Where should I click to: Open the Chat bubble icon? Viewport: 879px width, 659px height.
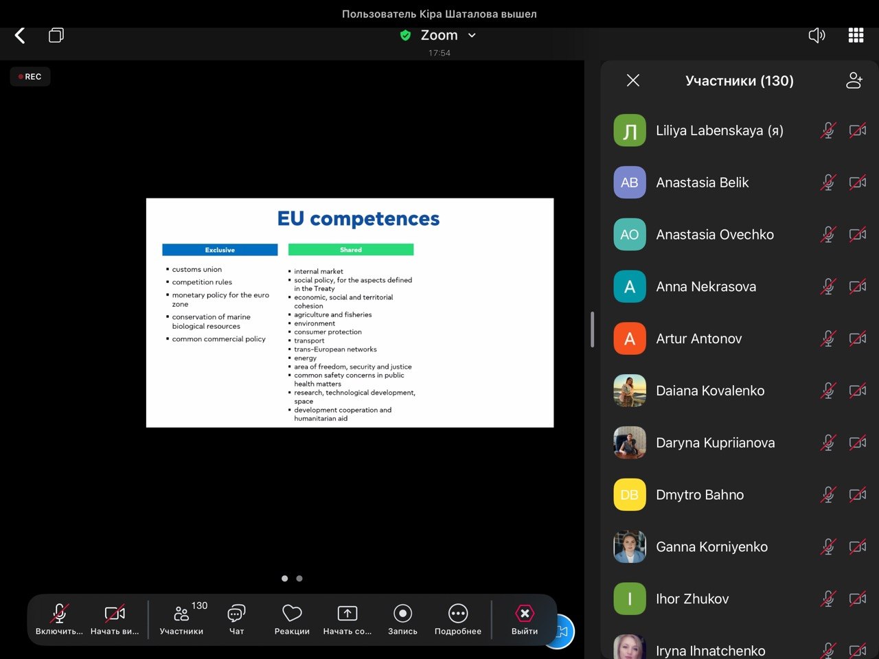click(236, 614)
